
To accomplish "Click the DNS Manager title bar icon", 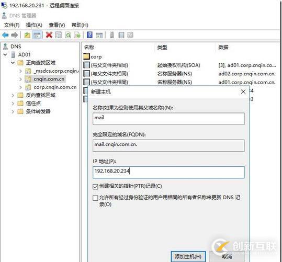I will [4, 16].
